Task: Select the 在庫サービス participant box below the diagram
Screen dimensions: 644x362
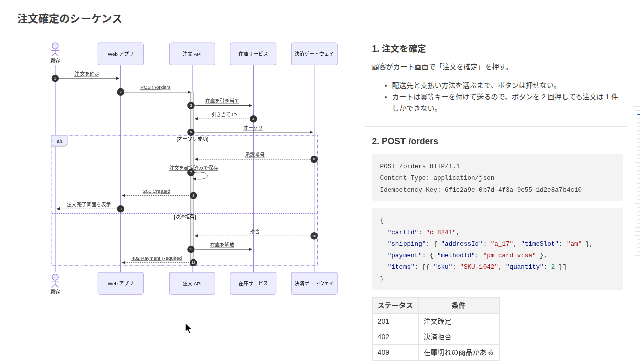Action: tap(253, 283)
